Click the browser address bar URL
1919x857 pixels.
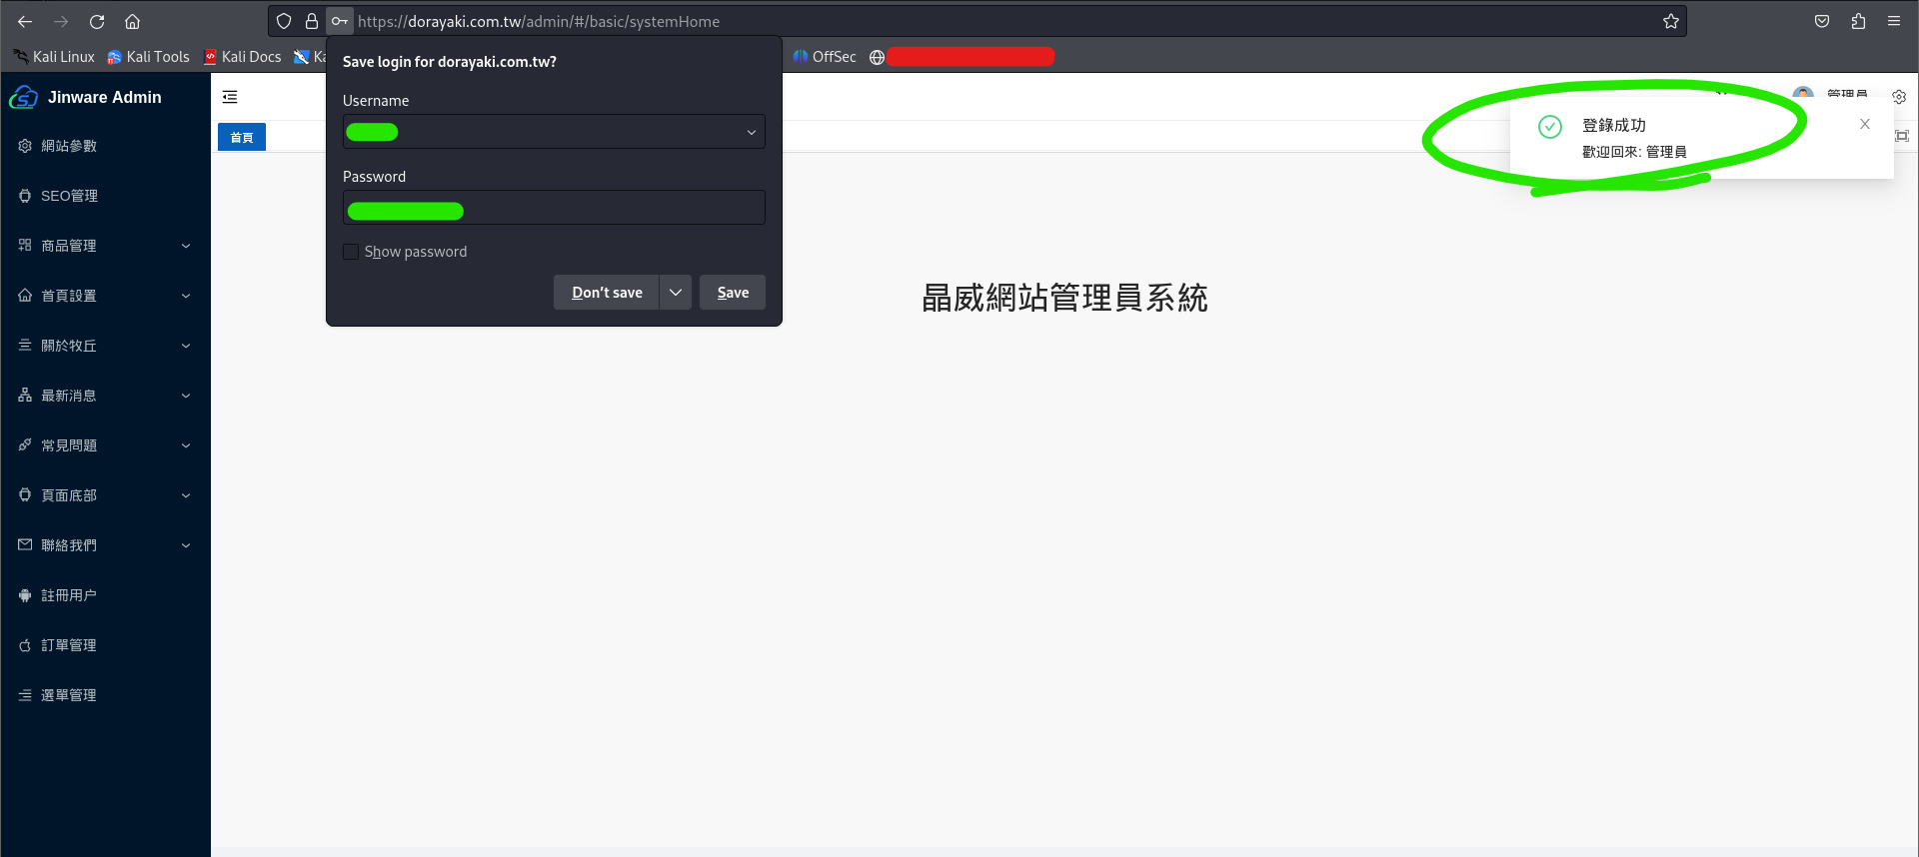pyautogui.click(x=539, y=21)
